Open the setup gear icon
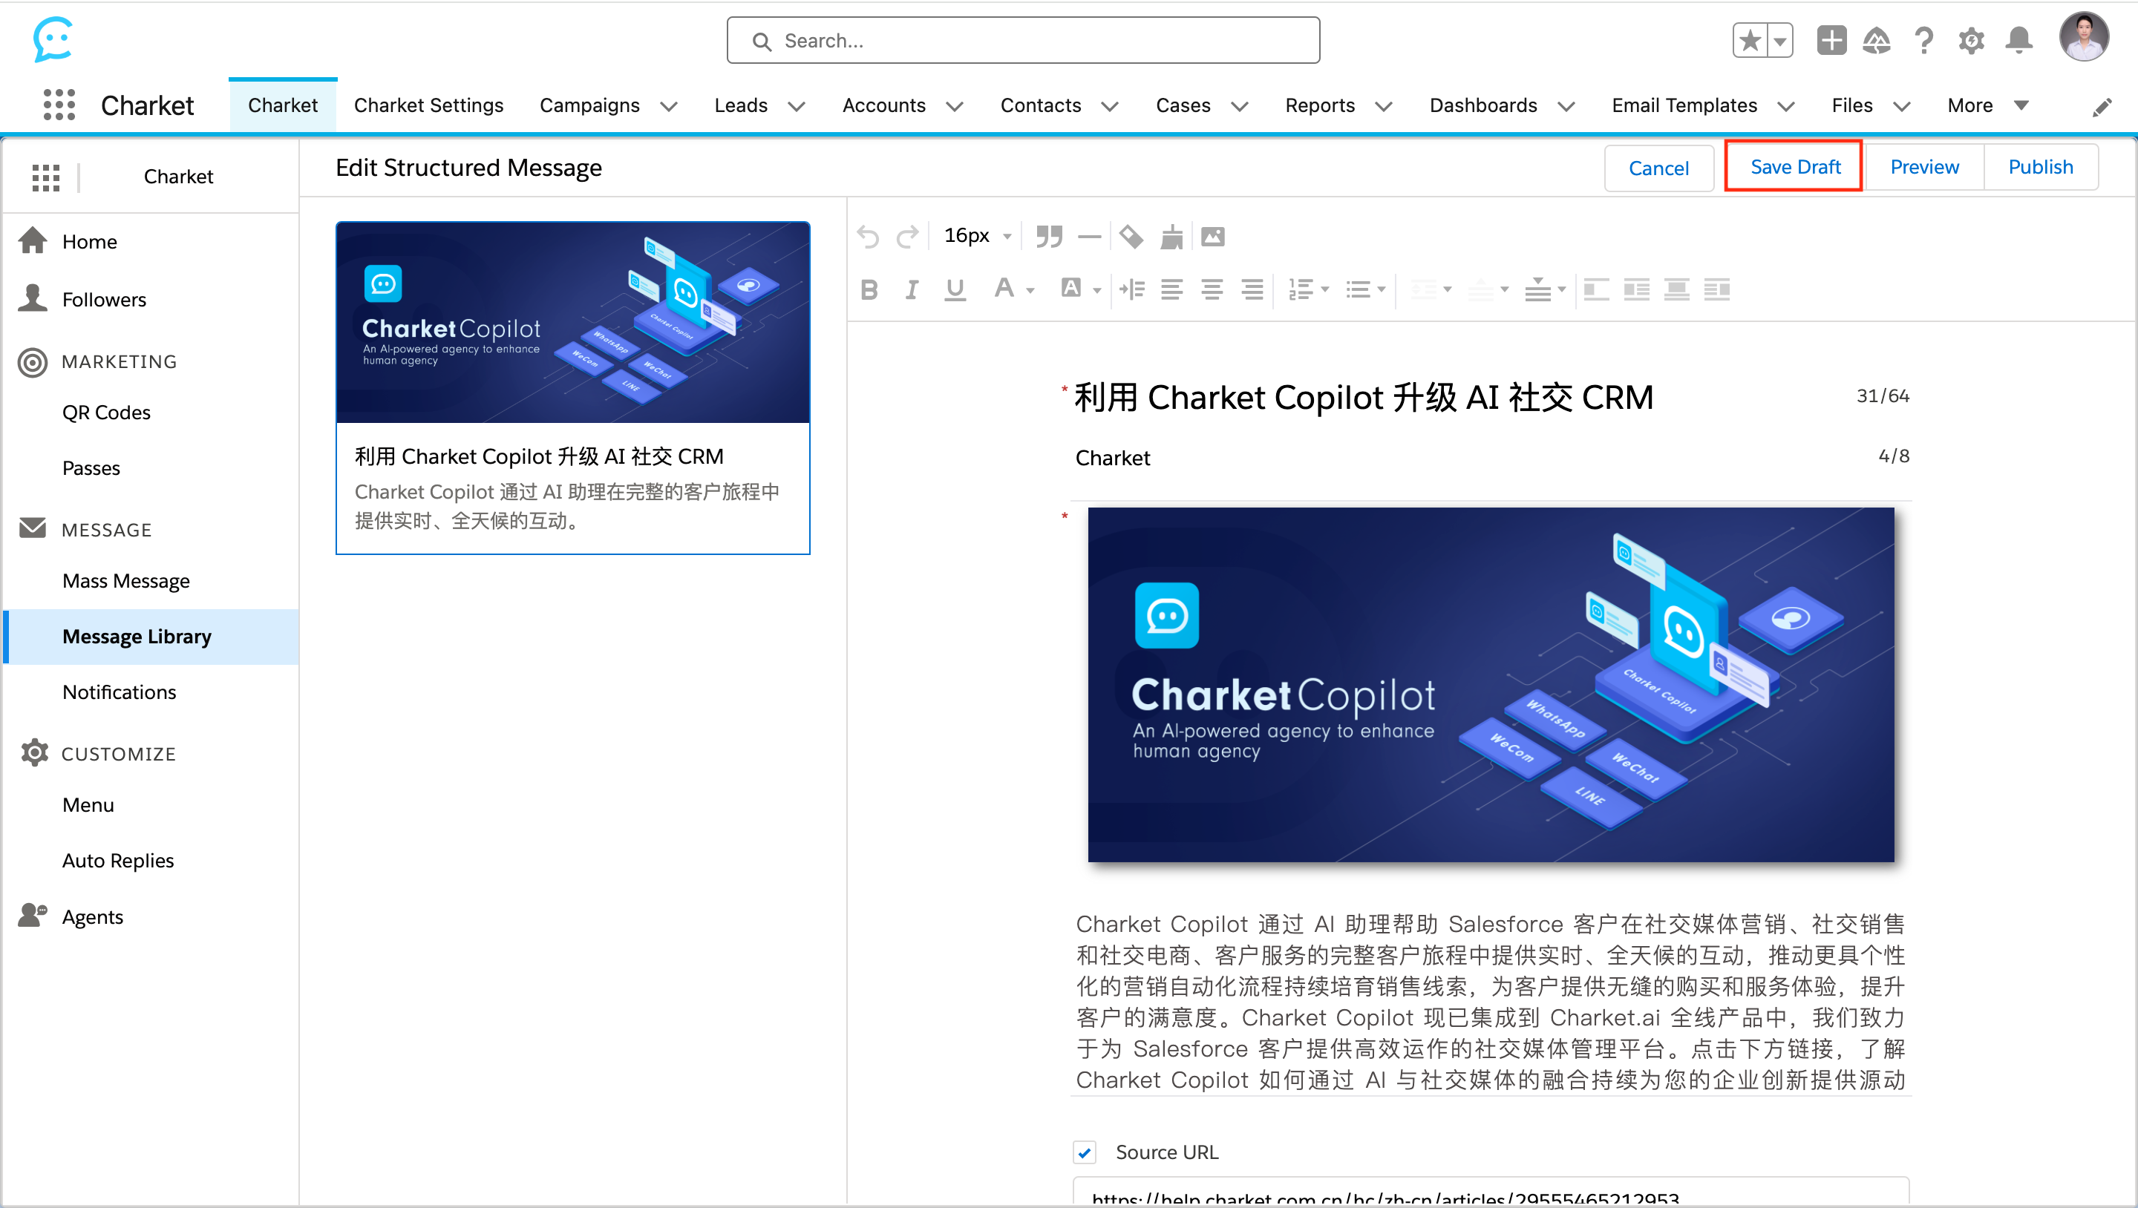2138x1208 pixels. [1971, 40]
